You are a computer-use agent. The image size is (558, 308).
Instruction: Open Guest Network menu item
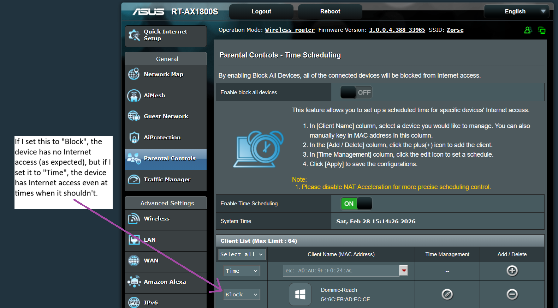point(166,116)
